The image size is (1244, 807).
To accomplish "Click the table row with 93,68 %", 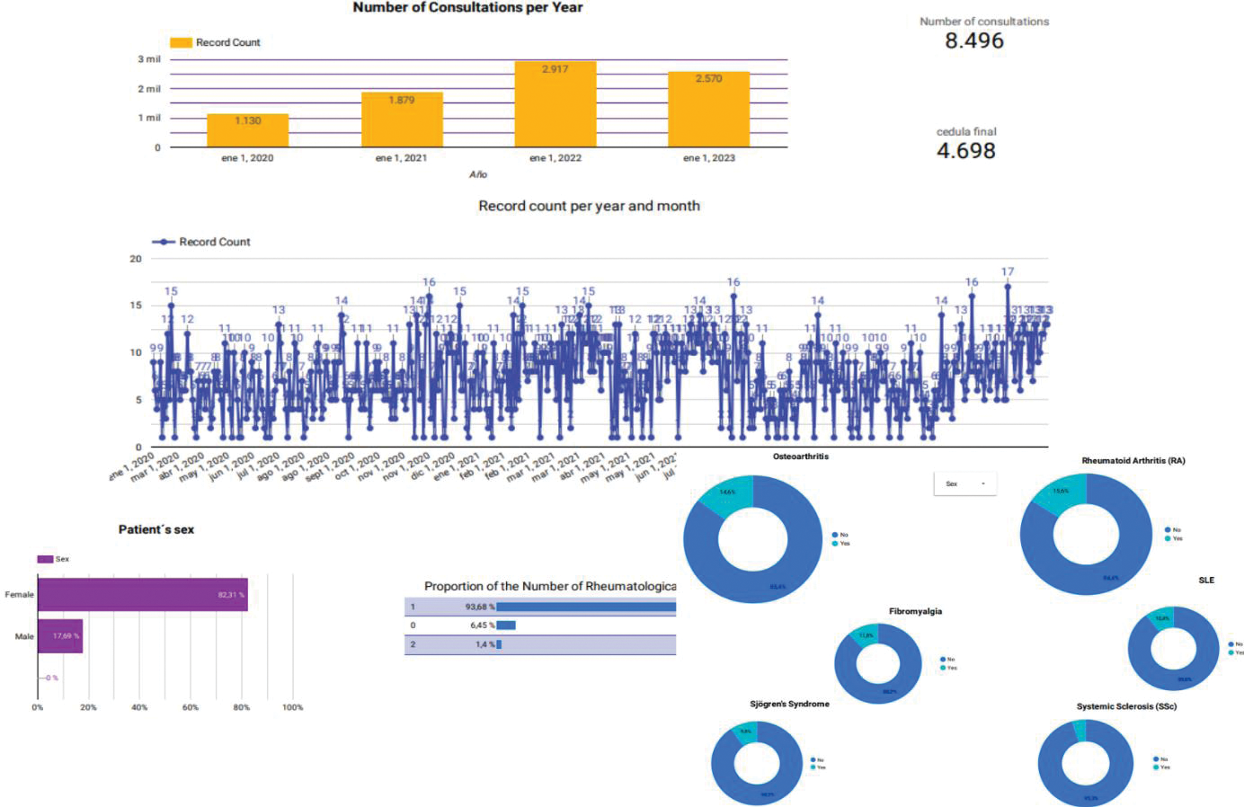I will pyautogui.click(x=539, y=607).
